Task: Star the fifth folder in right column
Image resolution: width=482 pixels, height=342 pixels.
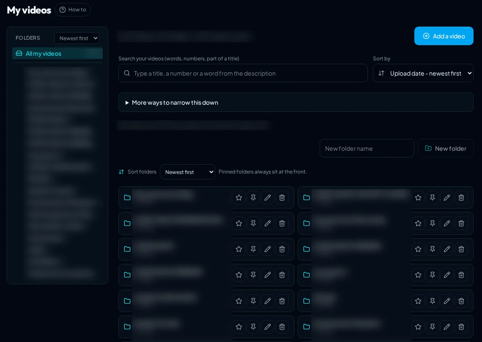Action: click(x=418, y=301)
